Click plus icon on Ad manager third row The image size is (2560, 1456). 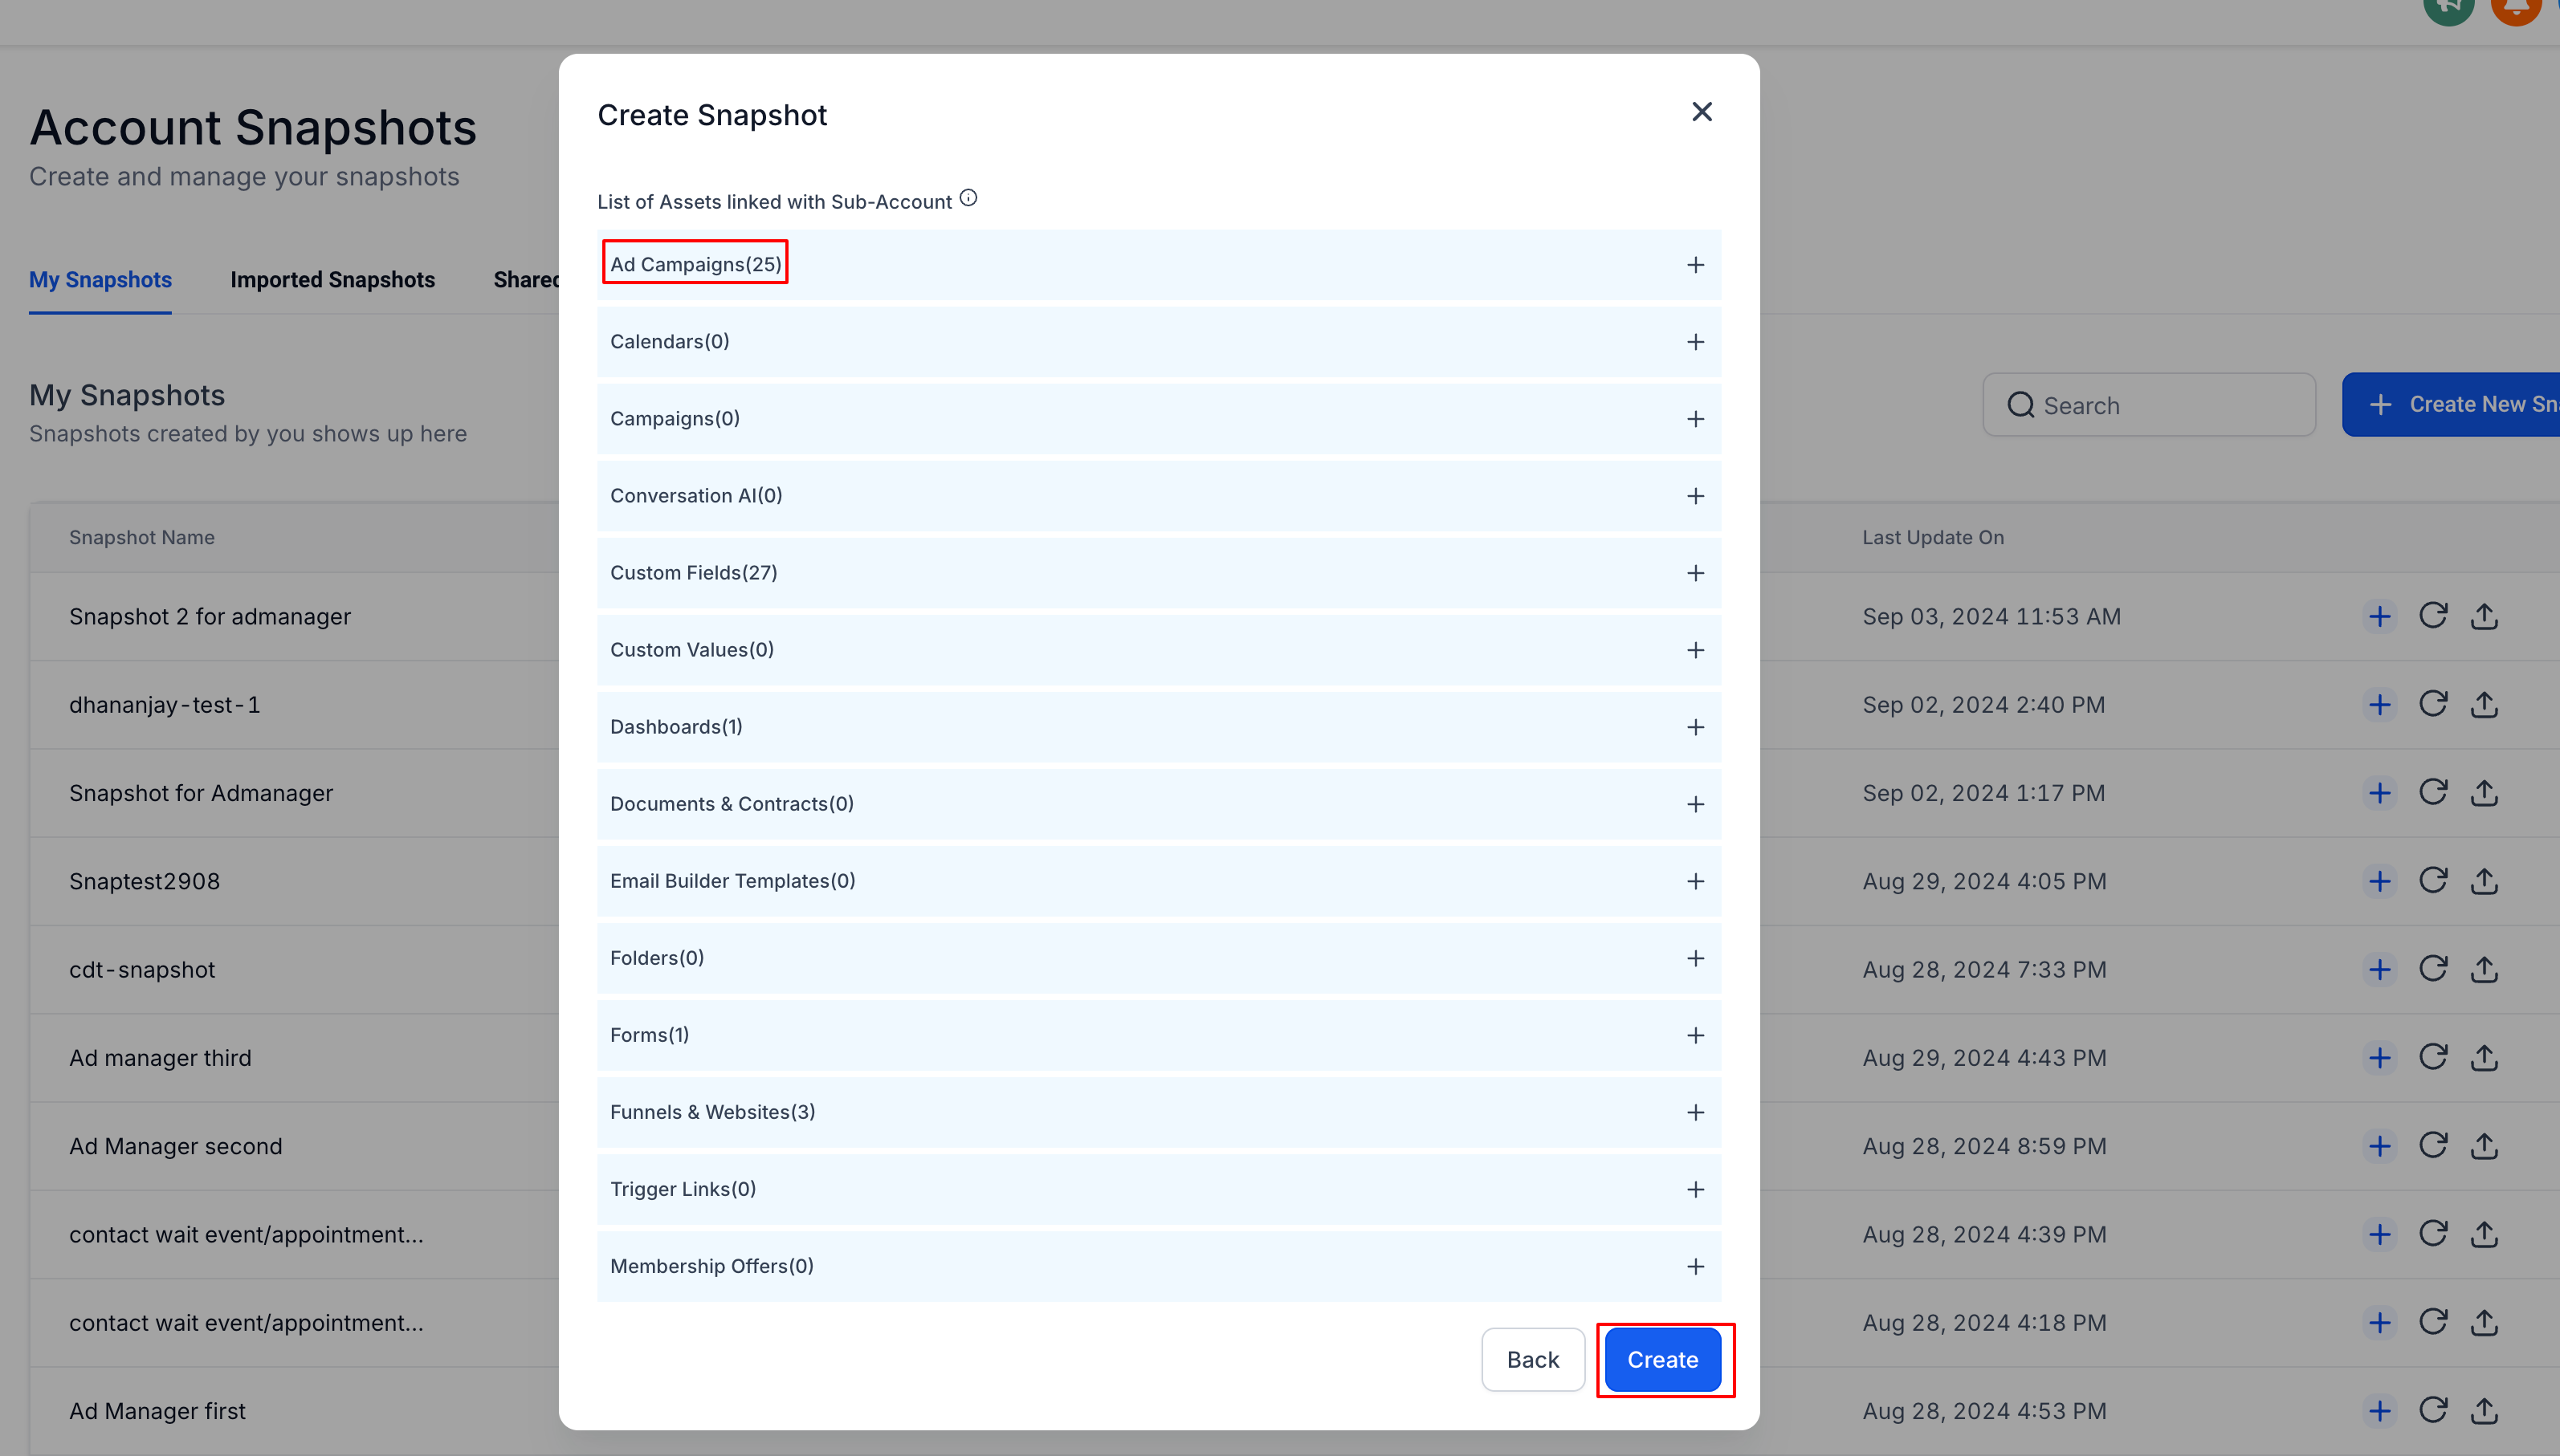click(2379, 1058)
